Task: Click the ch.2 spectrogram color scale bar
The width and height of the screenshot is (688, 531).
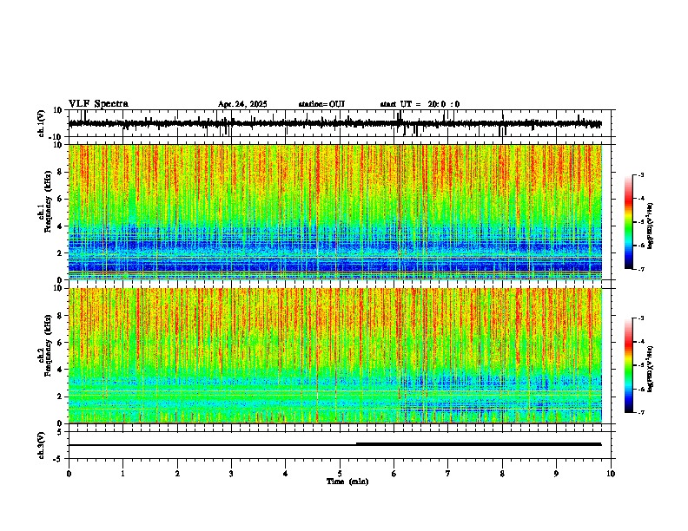Action: 629,365
